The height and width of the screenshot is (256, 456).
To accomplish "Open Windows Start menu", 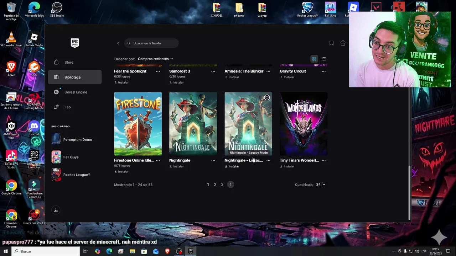I will (6, 251).
